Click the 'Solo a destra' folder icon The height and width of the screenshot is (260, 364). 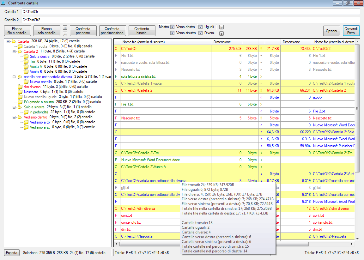[26, 56]
